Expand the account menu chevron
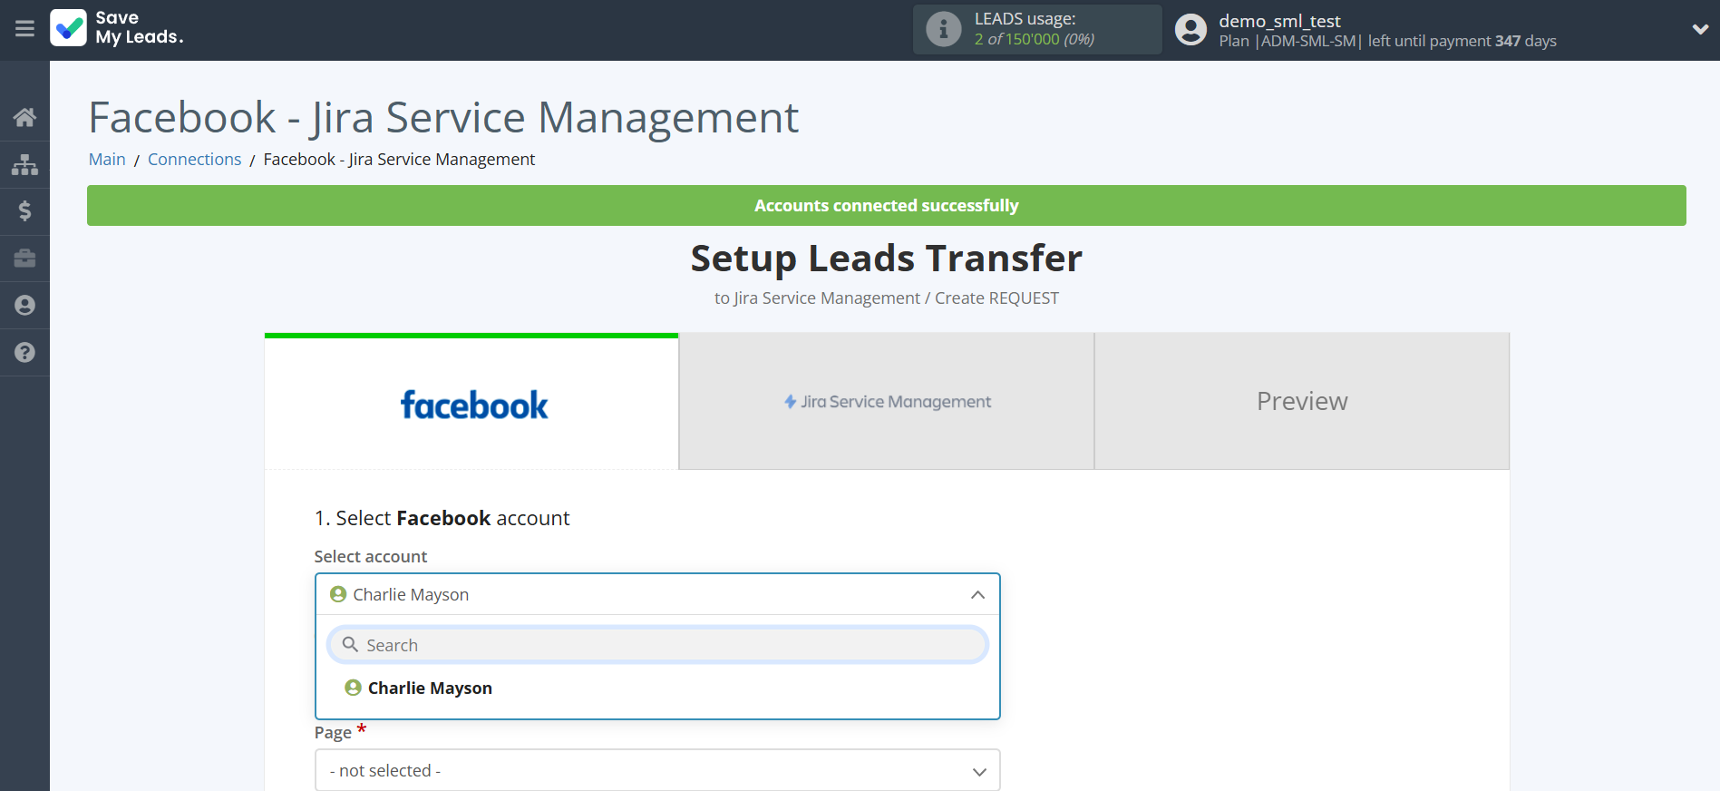1720x791 pixels. point(1700,29)
